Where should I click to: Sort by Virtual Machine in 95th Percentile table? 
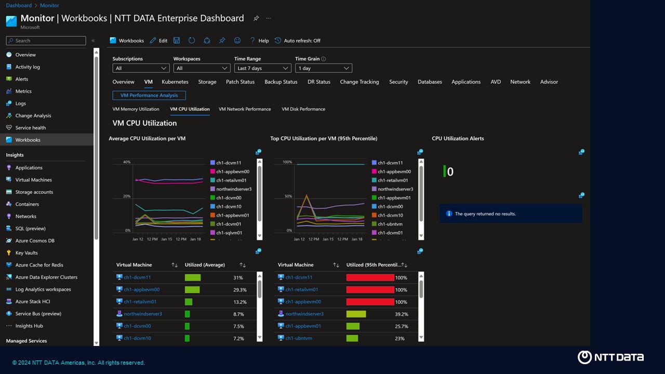(336, 265)
